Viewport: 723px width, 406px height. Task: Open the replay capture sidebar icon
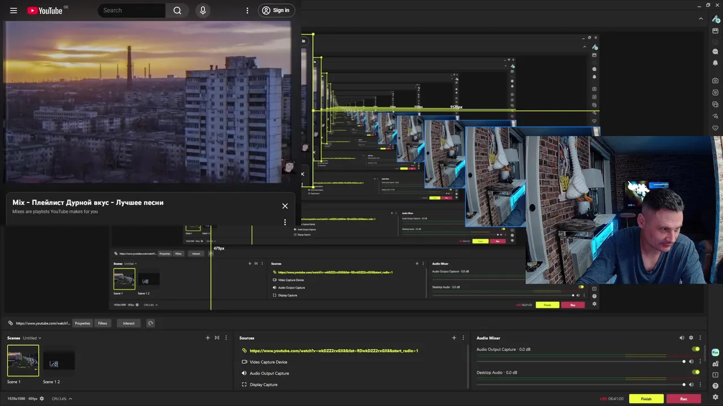pos(716,92)
